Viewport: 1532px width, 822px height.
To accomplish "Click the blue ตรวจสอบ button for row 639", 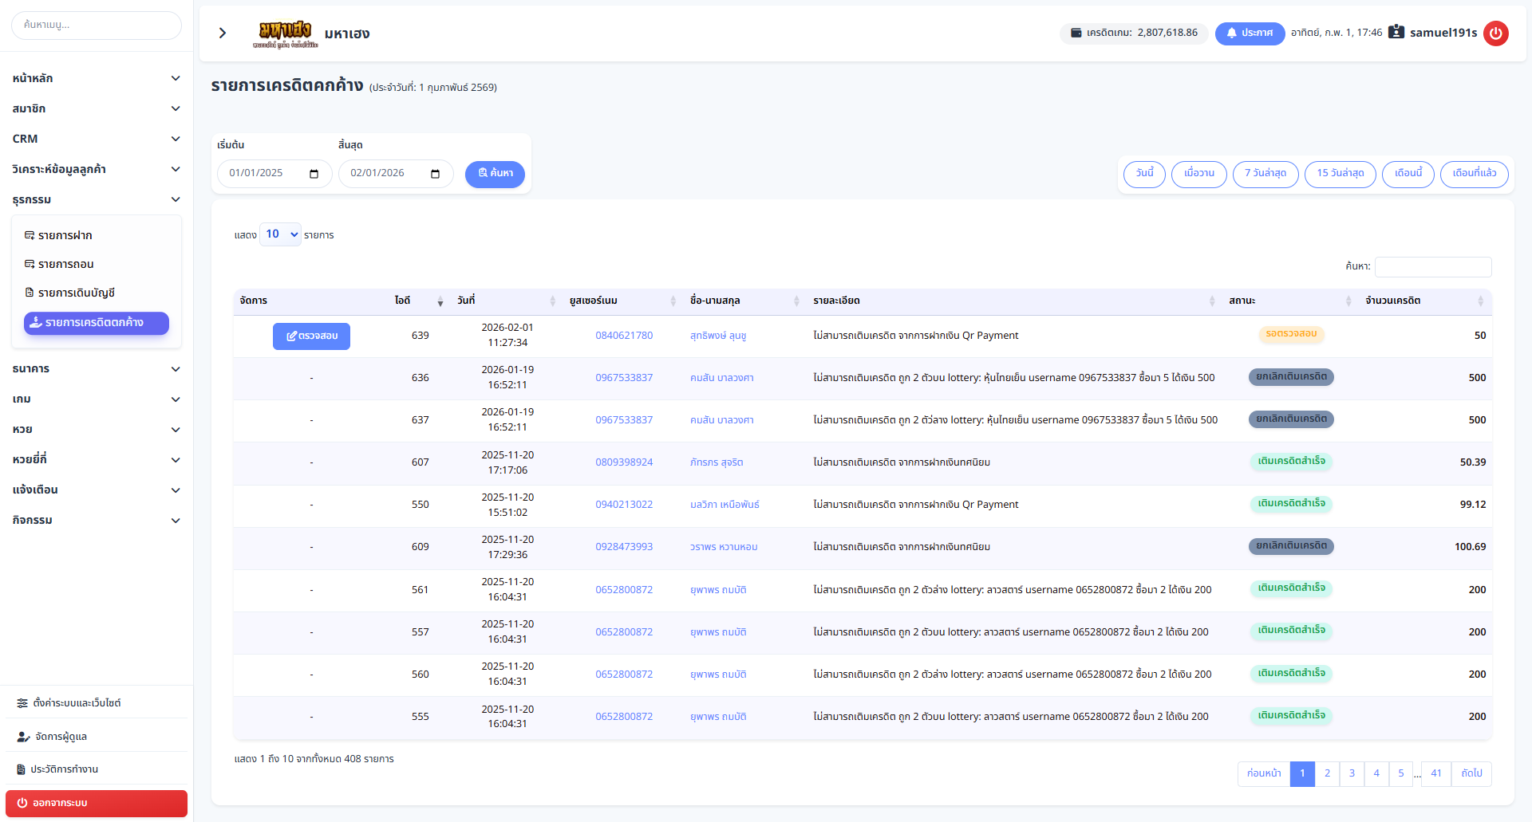I will pyautogui.click(x=311, y=336).
